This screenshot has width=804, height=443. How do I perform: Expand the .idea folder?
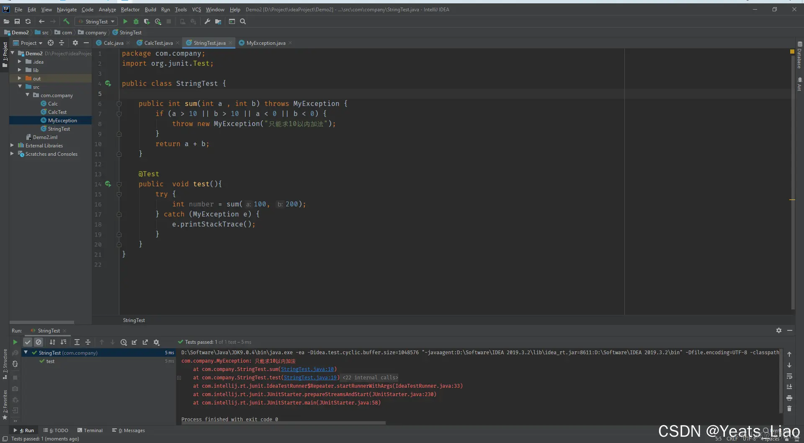[x=20, y=62]
